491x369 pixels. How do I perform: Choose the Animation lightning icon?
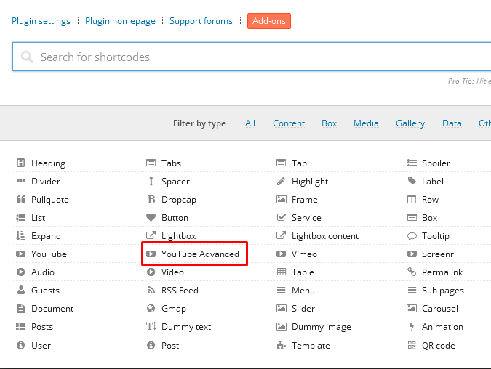[x=412, y=327]
